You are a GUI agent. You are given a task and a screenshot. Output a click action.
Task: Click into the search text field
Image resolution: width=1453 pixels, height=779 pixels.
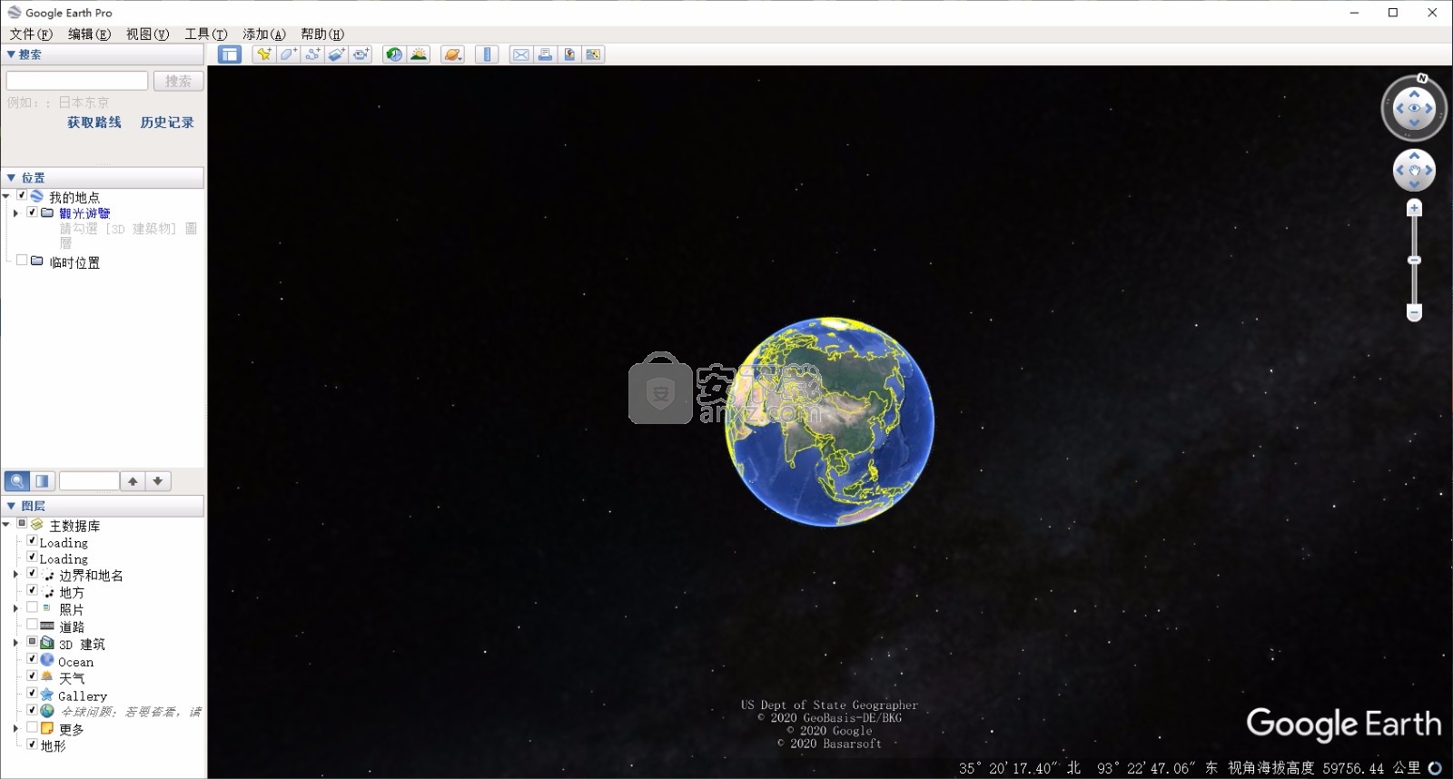pos(77,81)
